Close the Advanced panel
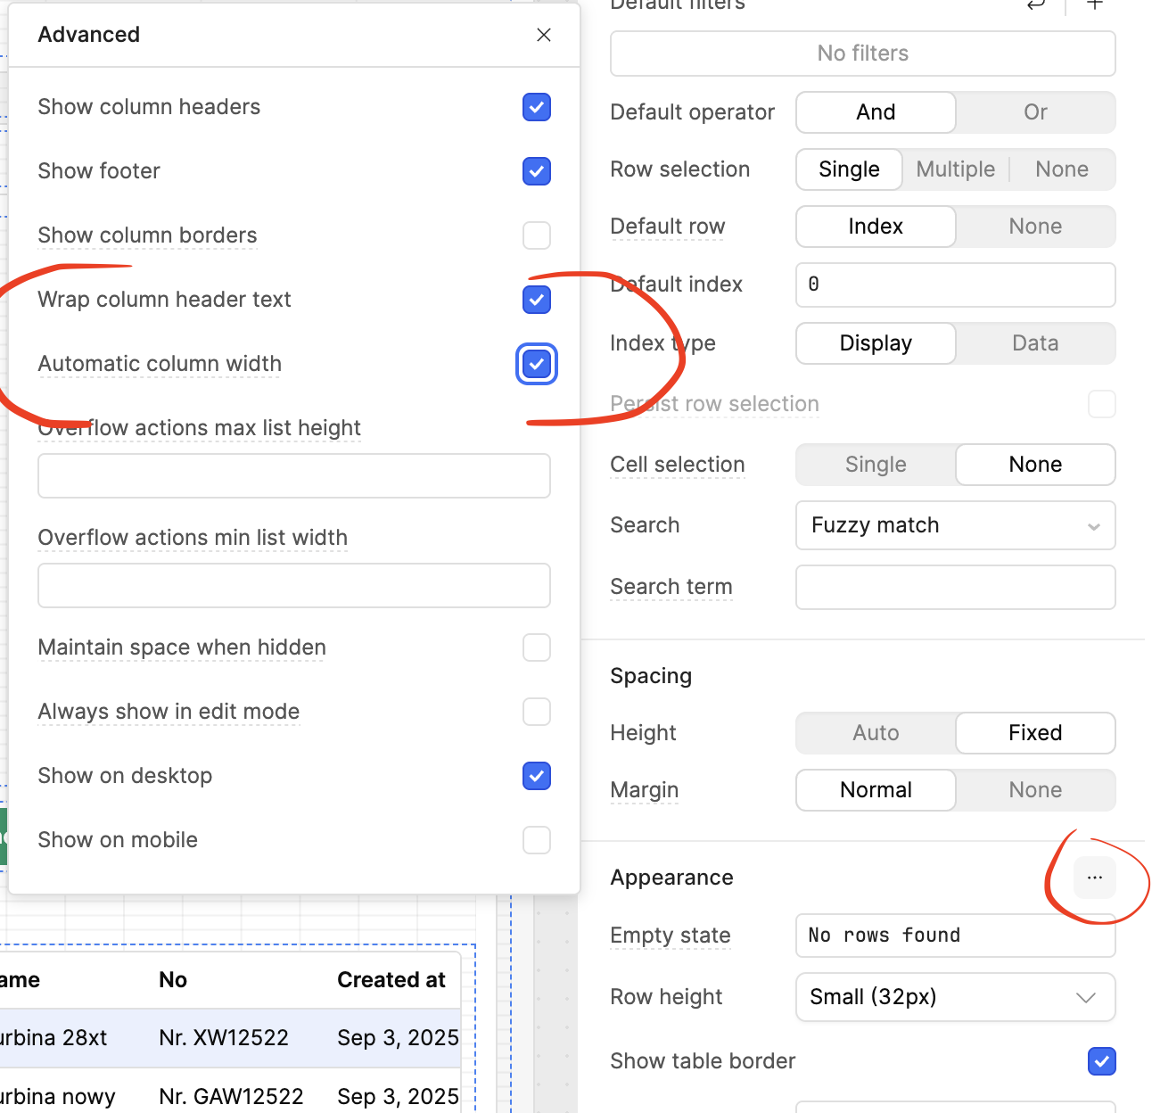Image resolution: width=1152 pixels, height=1113 pixels. (544, 35)
